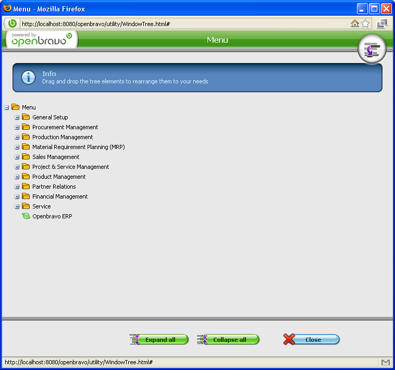
Task: Select Project & Service Management item
Action: (x=70, y=167)
